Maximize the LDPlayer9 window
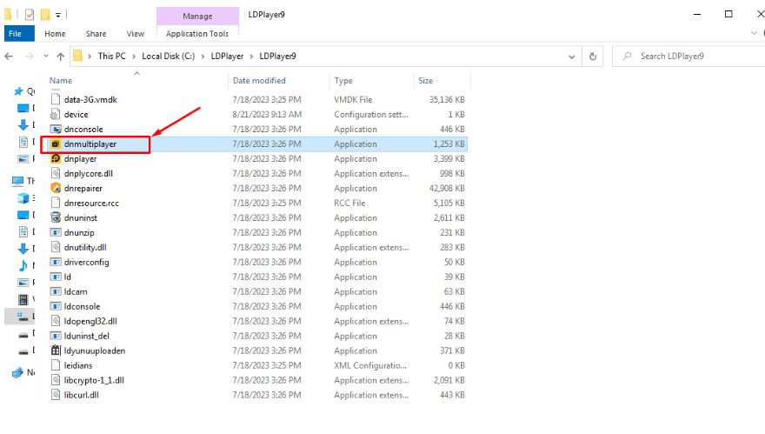 [x=728, y=14]
